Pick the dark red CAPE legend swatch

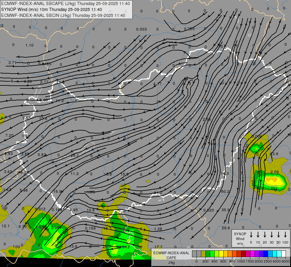243,254
